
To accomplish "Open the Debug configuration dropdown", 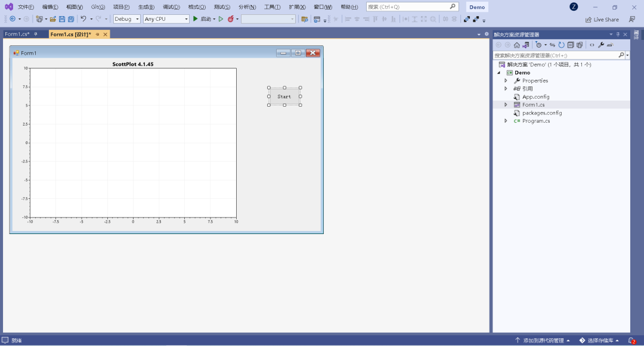I will 127,19.
